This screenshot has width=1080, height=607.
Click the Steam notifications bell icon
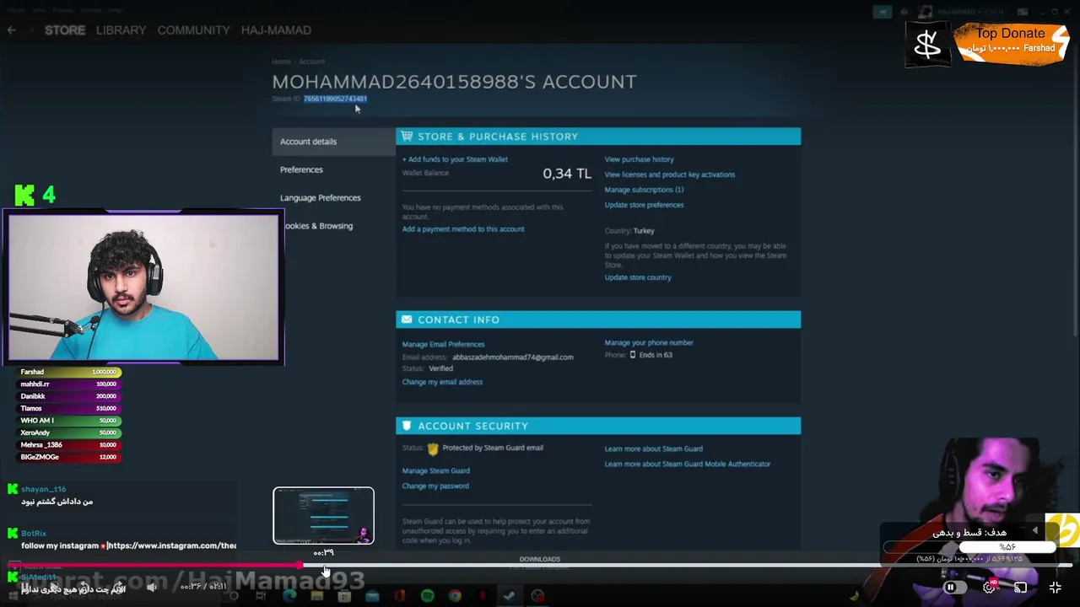904,12
